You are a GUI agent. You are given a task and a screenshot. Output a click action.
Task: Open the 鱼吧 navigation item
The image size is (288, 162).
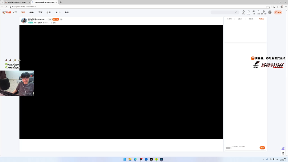[x=67, y=13]
